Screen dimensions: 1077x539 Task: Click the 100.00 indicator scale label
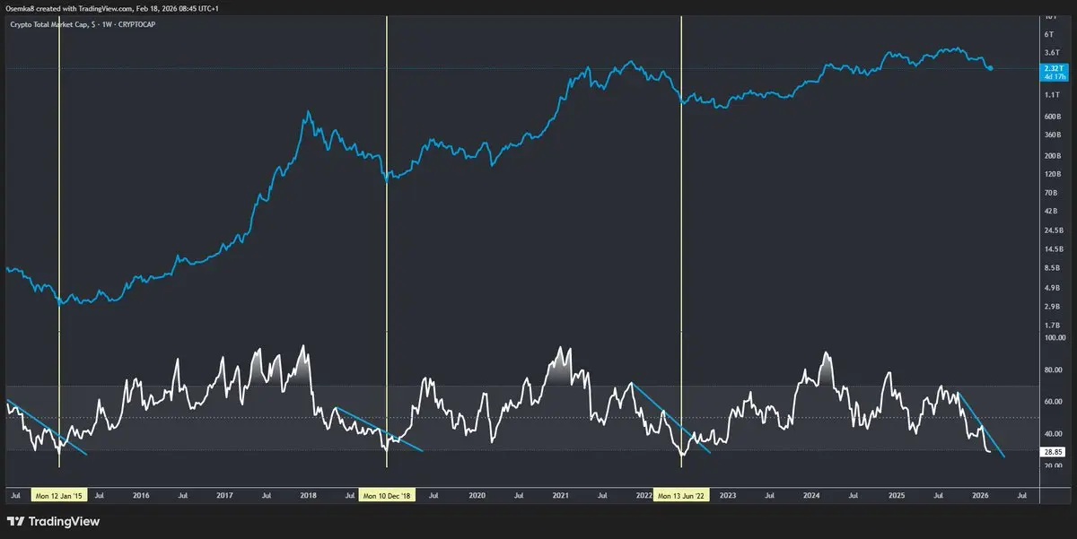1053,338
